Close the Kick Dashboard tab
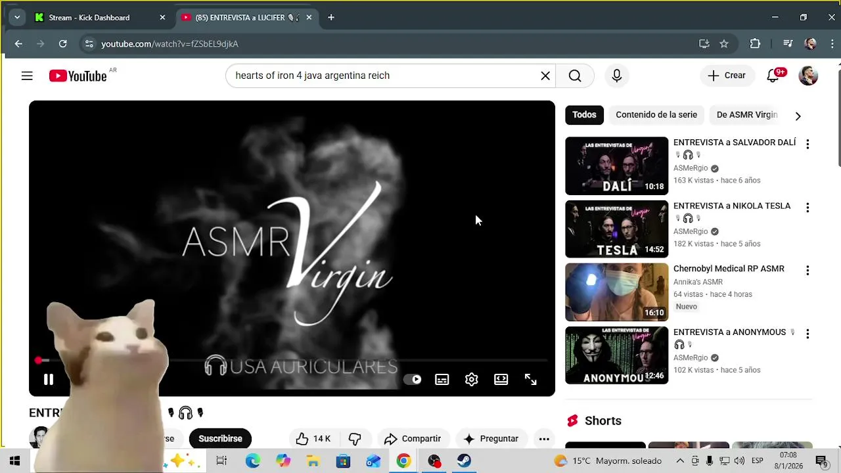This screenshot has width=841, height=473. tap(162, 18)
